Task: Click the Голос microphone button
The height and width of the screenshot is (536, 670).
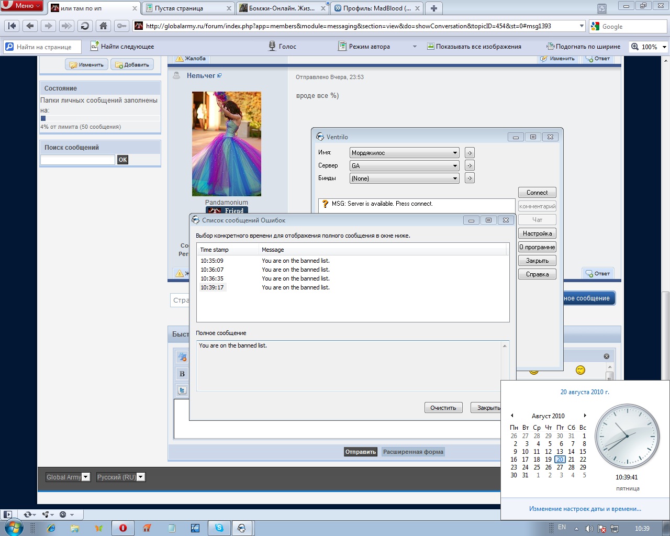Action: [x=282, y=47]
